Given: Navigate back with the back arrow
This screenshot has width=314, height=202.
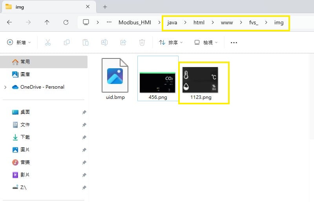Looking at the screenshot, I should pos(9,22).
